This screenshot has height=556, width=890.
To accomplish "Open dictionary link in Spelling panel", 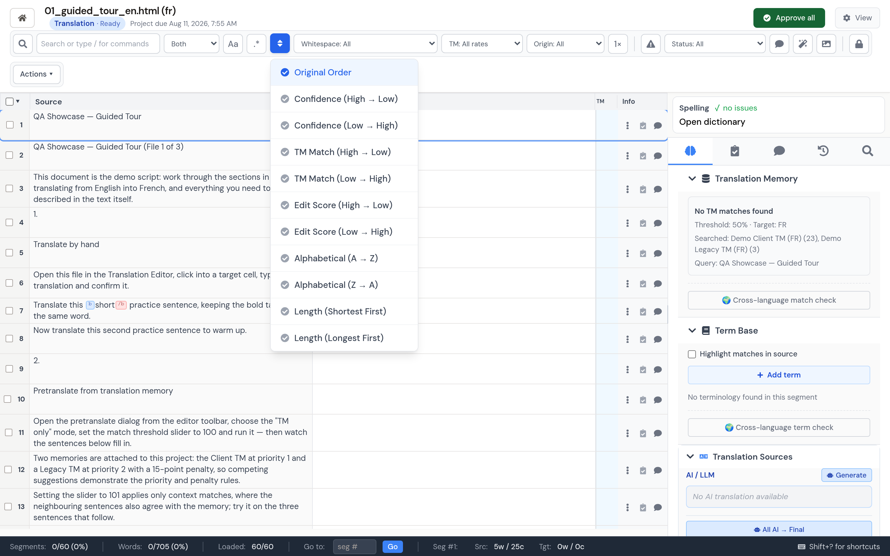I will (x=712, y=122).
